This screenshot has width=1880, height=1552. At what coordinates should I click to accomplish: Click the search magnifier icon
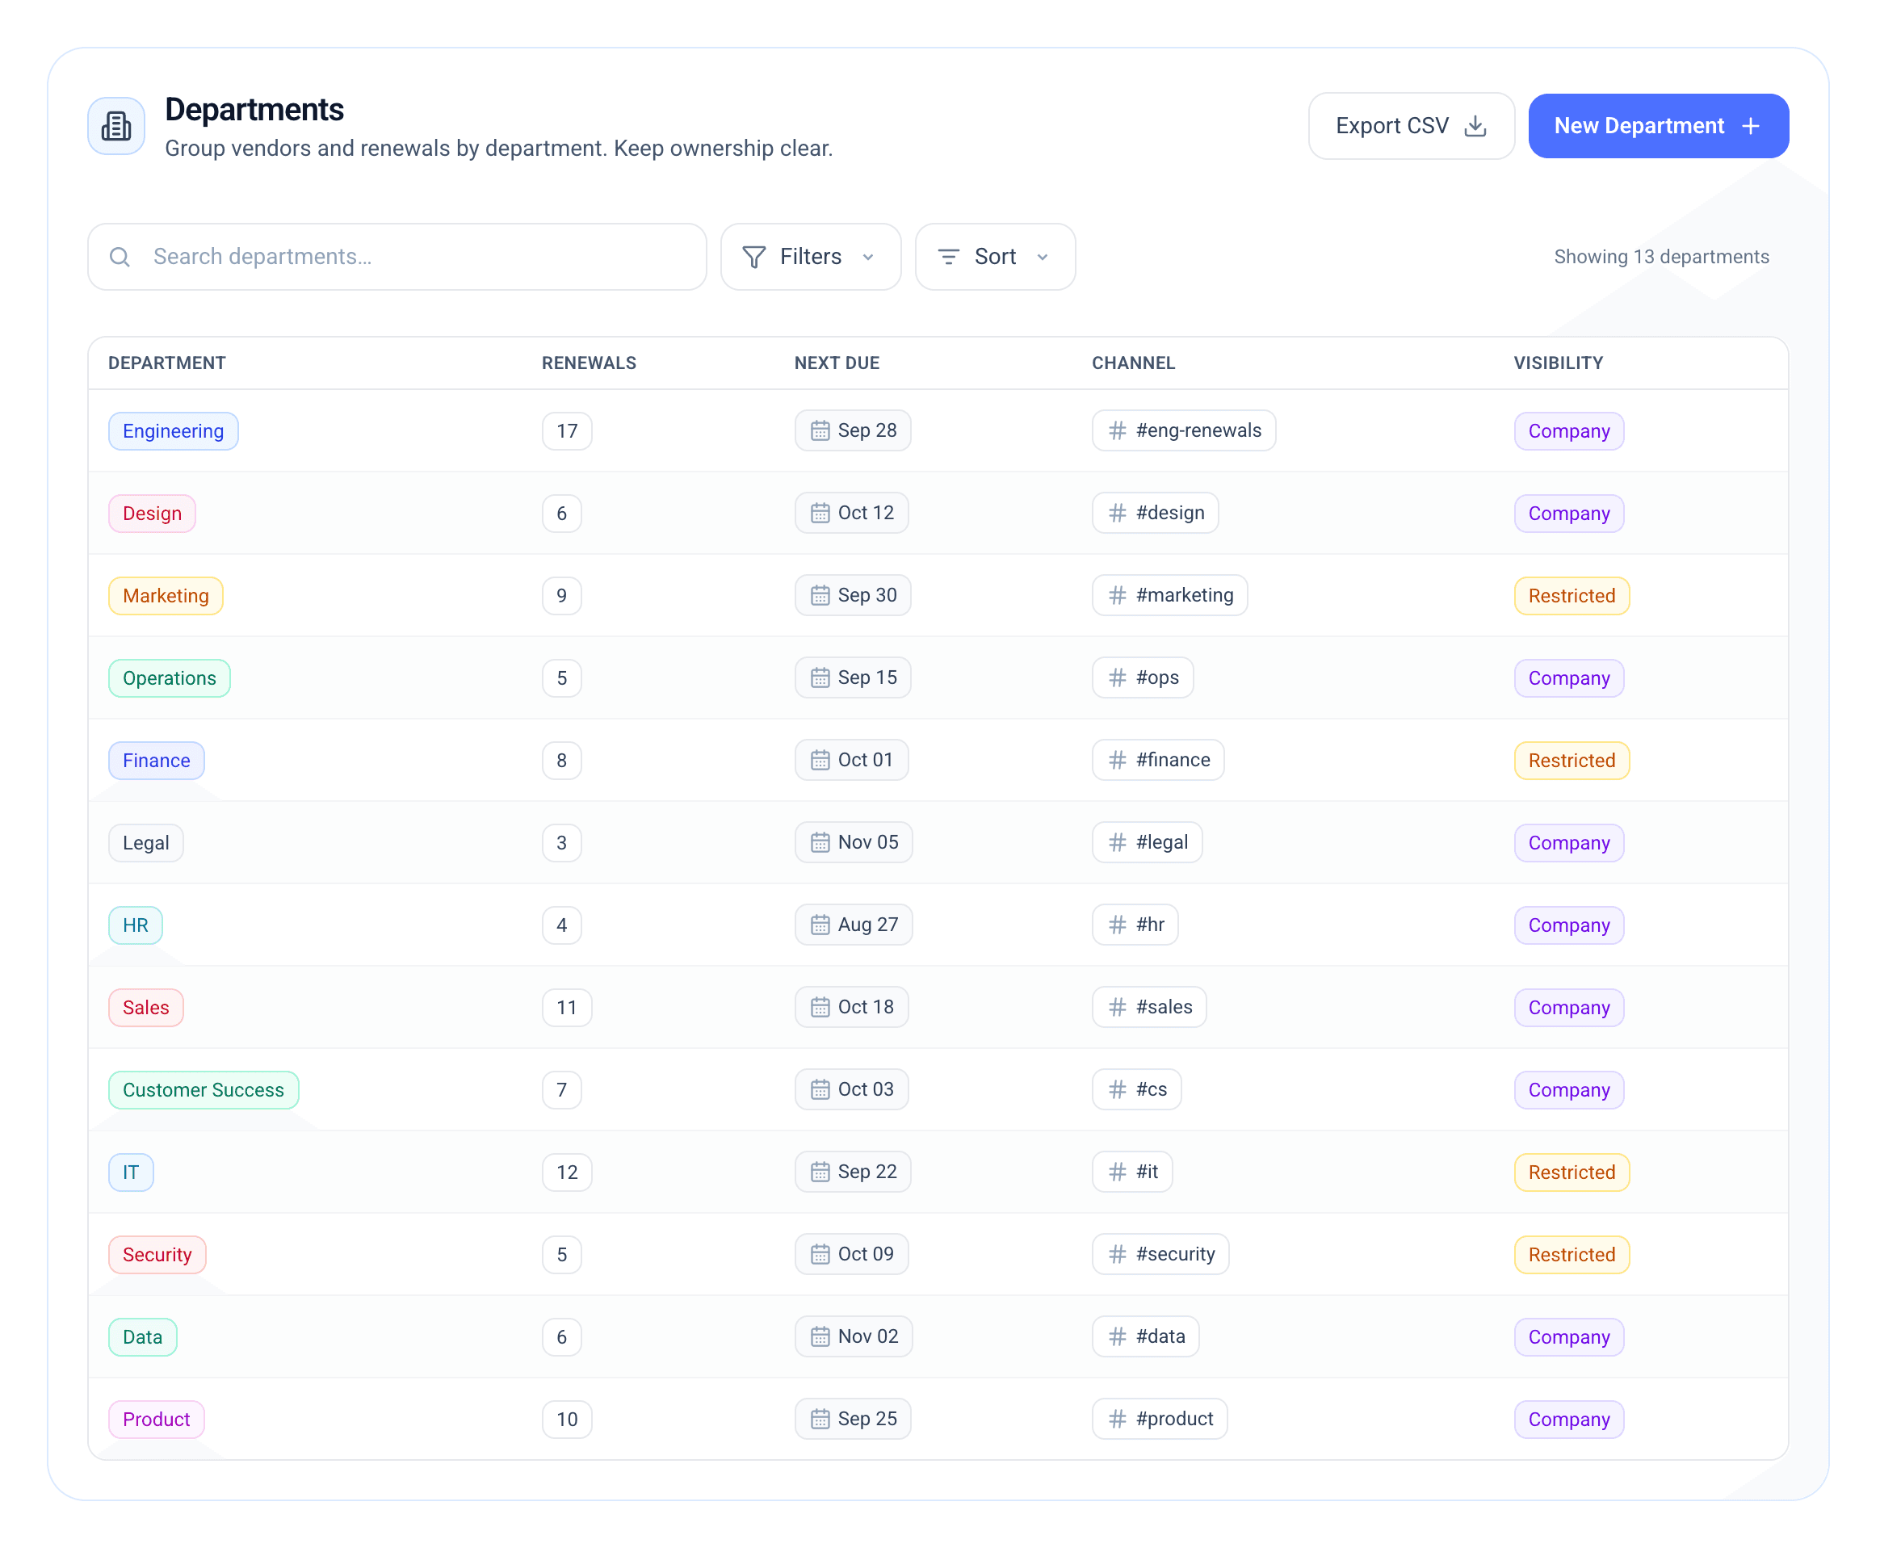(x=120, y=258)
